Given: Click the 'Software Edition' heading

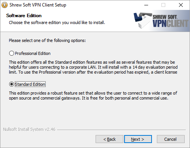Looking at the screenshot, I should point(24,16).
